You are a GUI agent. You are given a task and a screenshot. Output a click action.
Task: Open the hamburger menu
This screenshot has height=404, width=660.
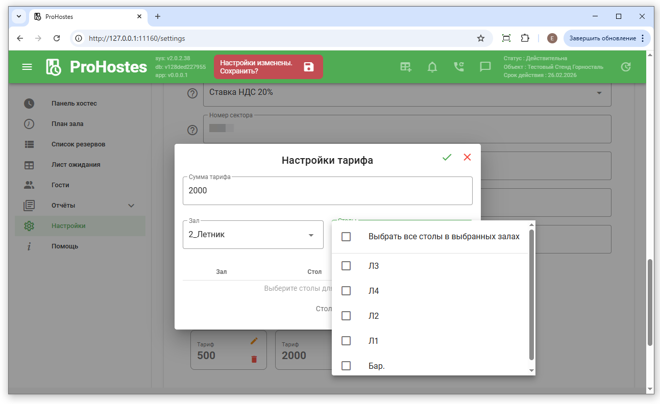point(27,67)
